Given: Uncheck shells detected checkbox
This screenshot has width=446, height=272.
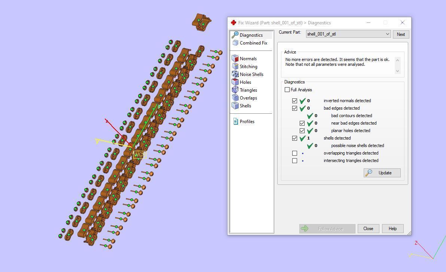Looking at the screenshot, I should coord(295,138).
